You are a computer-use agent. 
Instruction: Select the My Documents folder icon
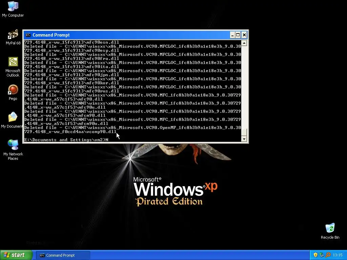click(x=12, y=120)
